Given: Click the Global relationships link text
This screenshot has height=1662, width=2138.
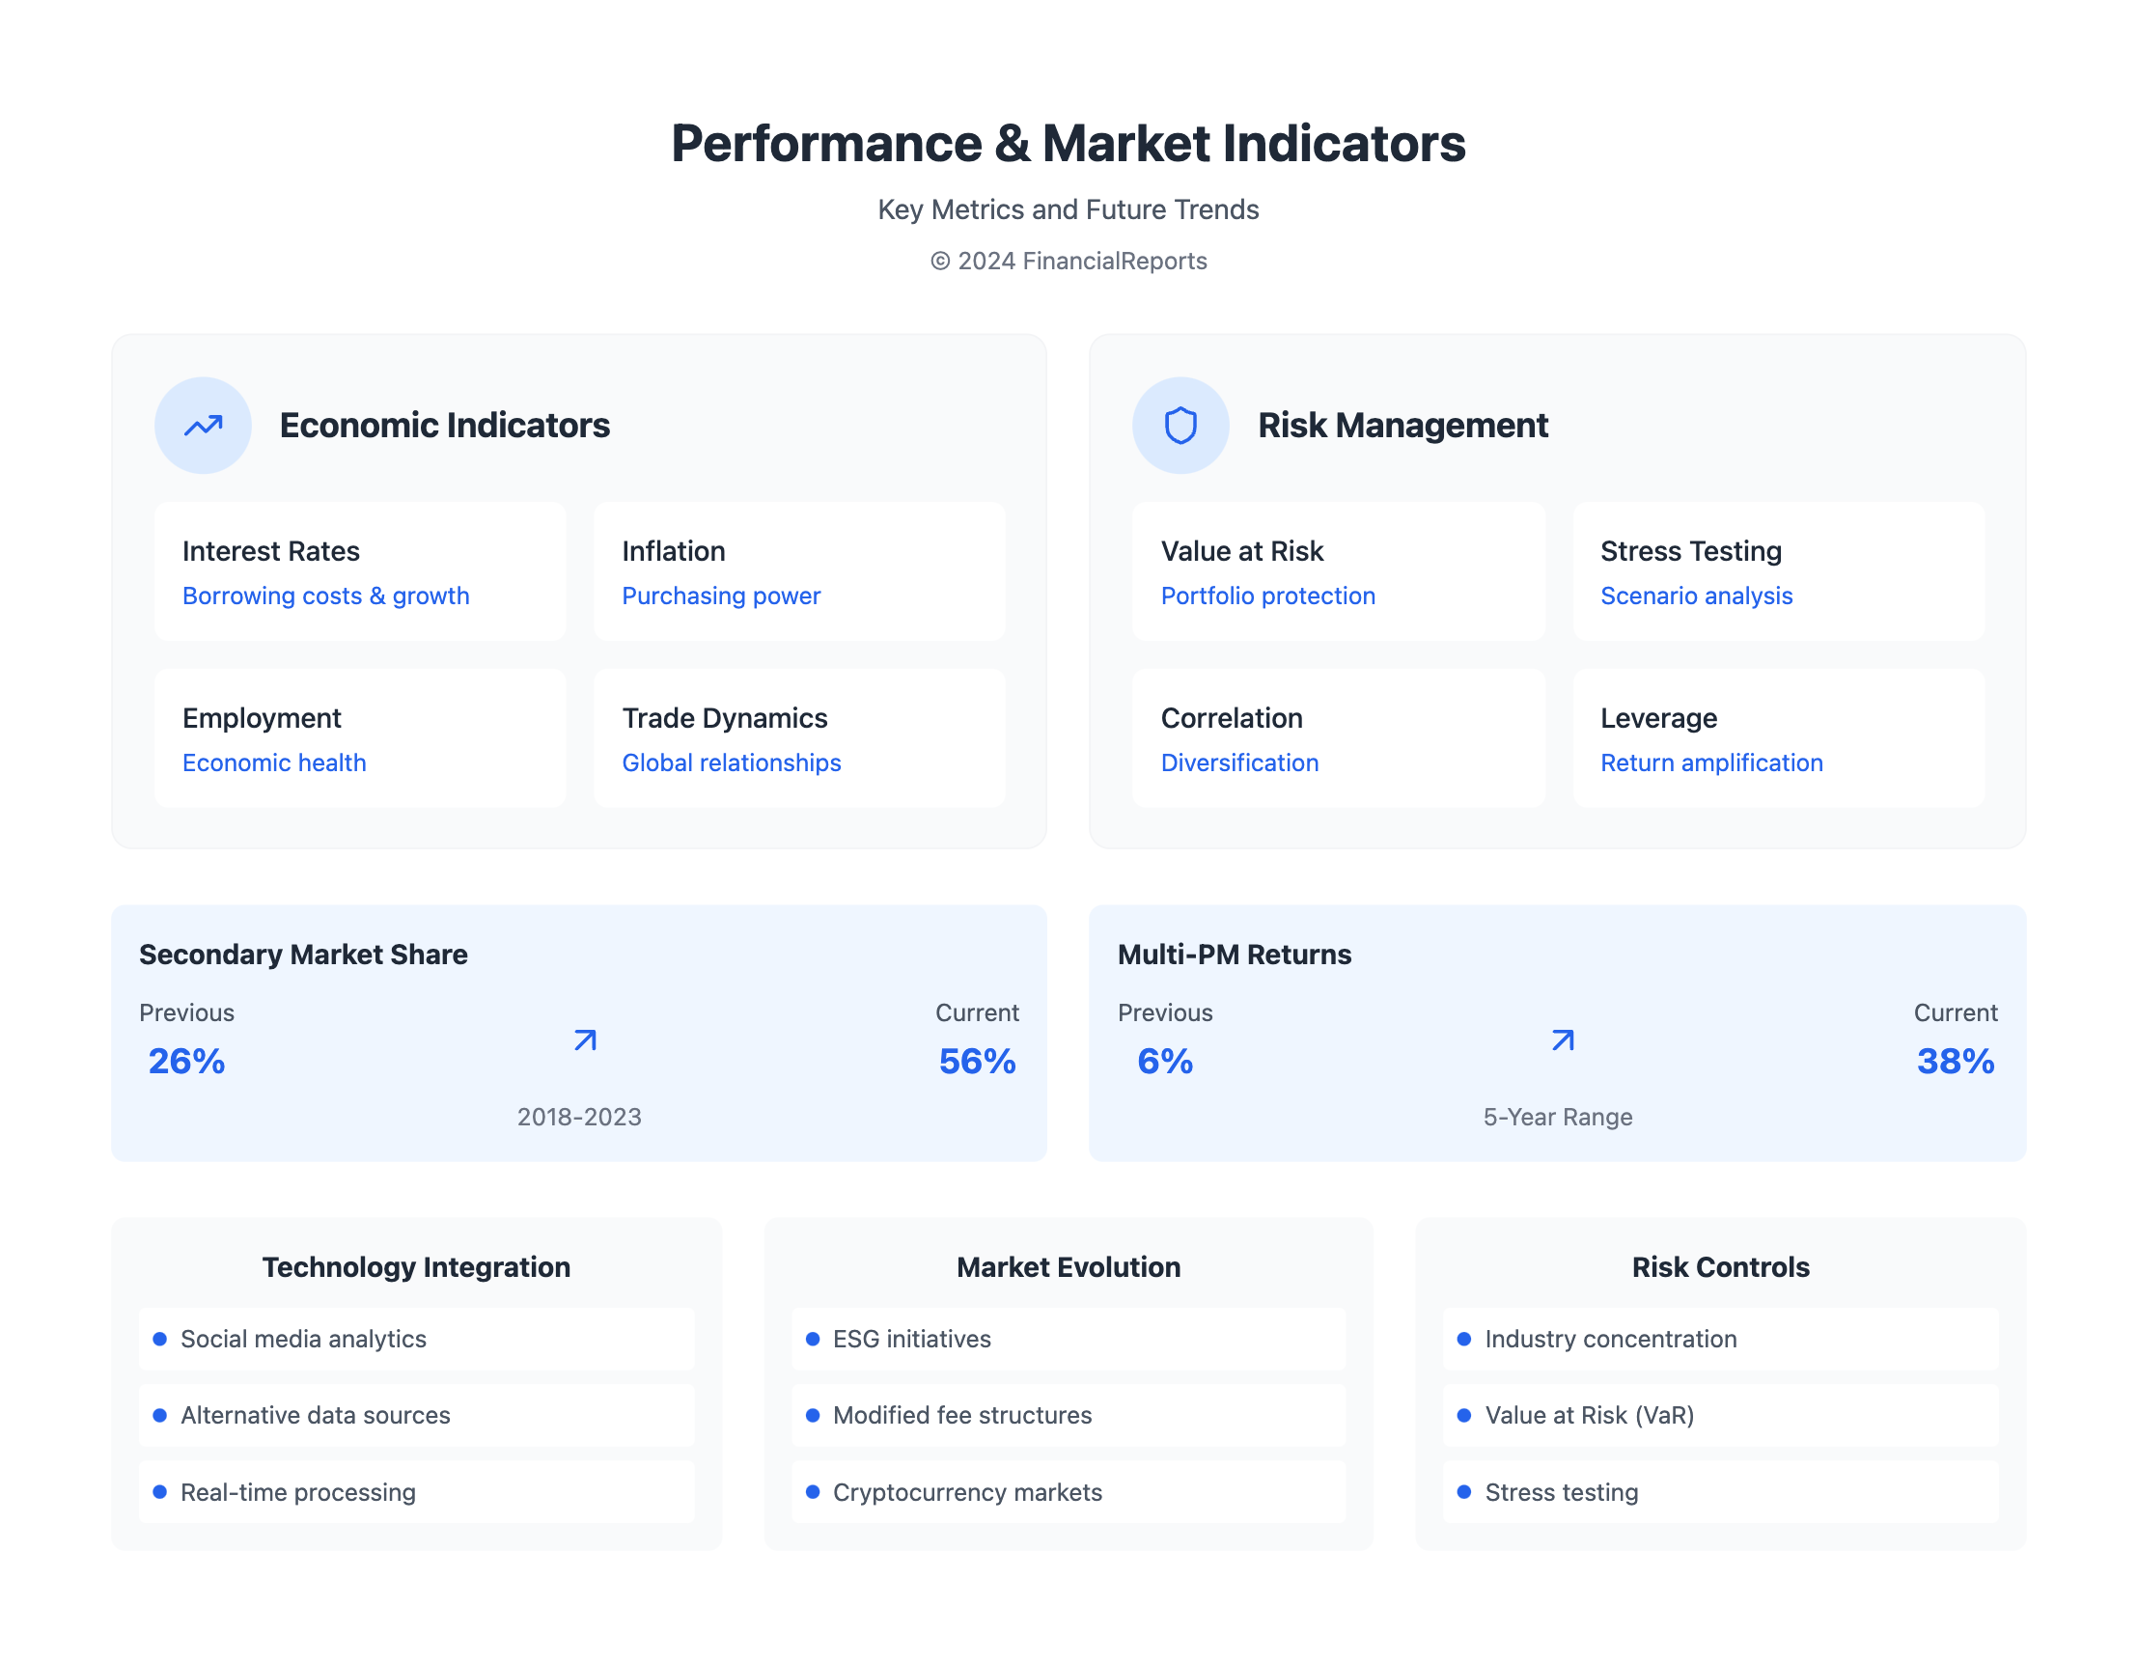Looking at the screenshot, I should coord(732,762).
